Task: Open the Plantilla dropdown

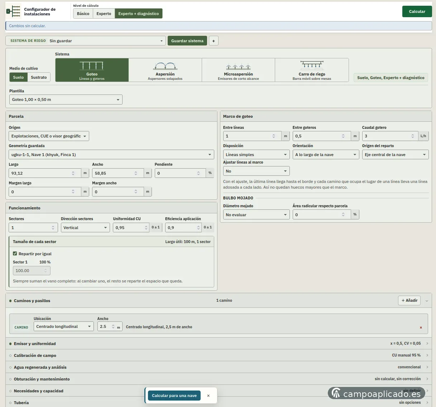Action: click(x=66, y=100)
